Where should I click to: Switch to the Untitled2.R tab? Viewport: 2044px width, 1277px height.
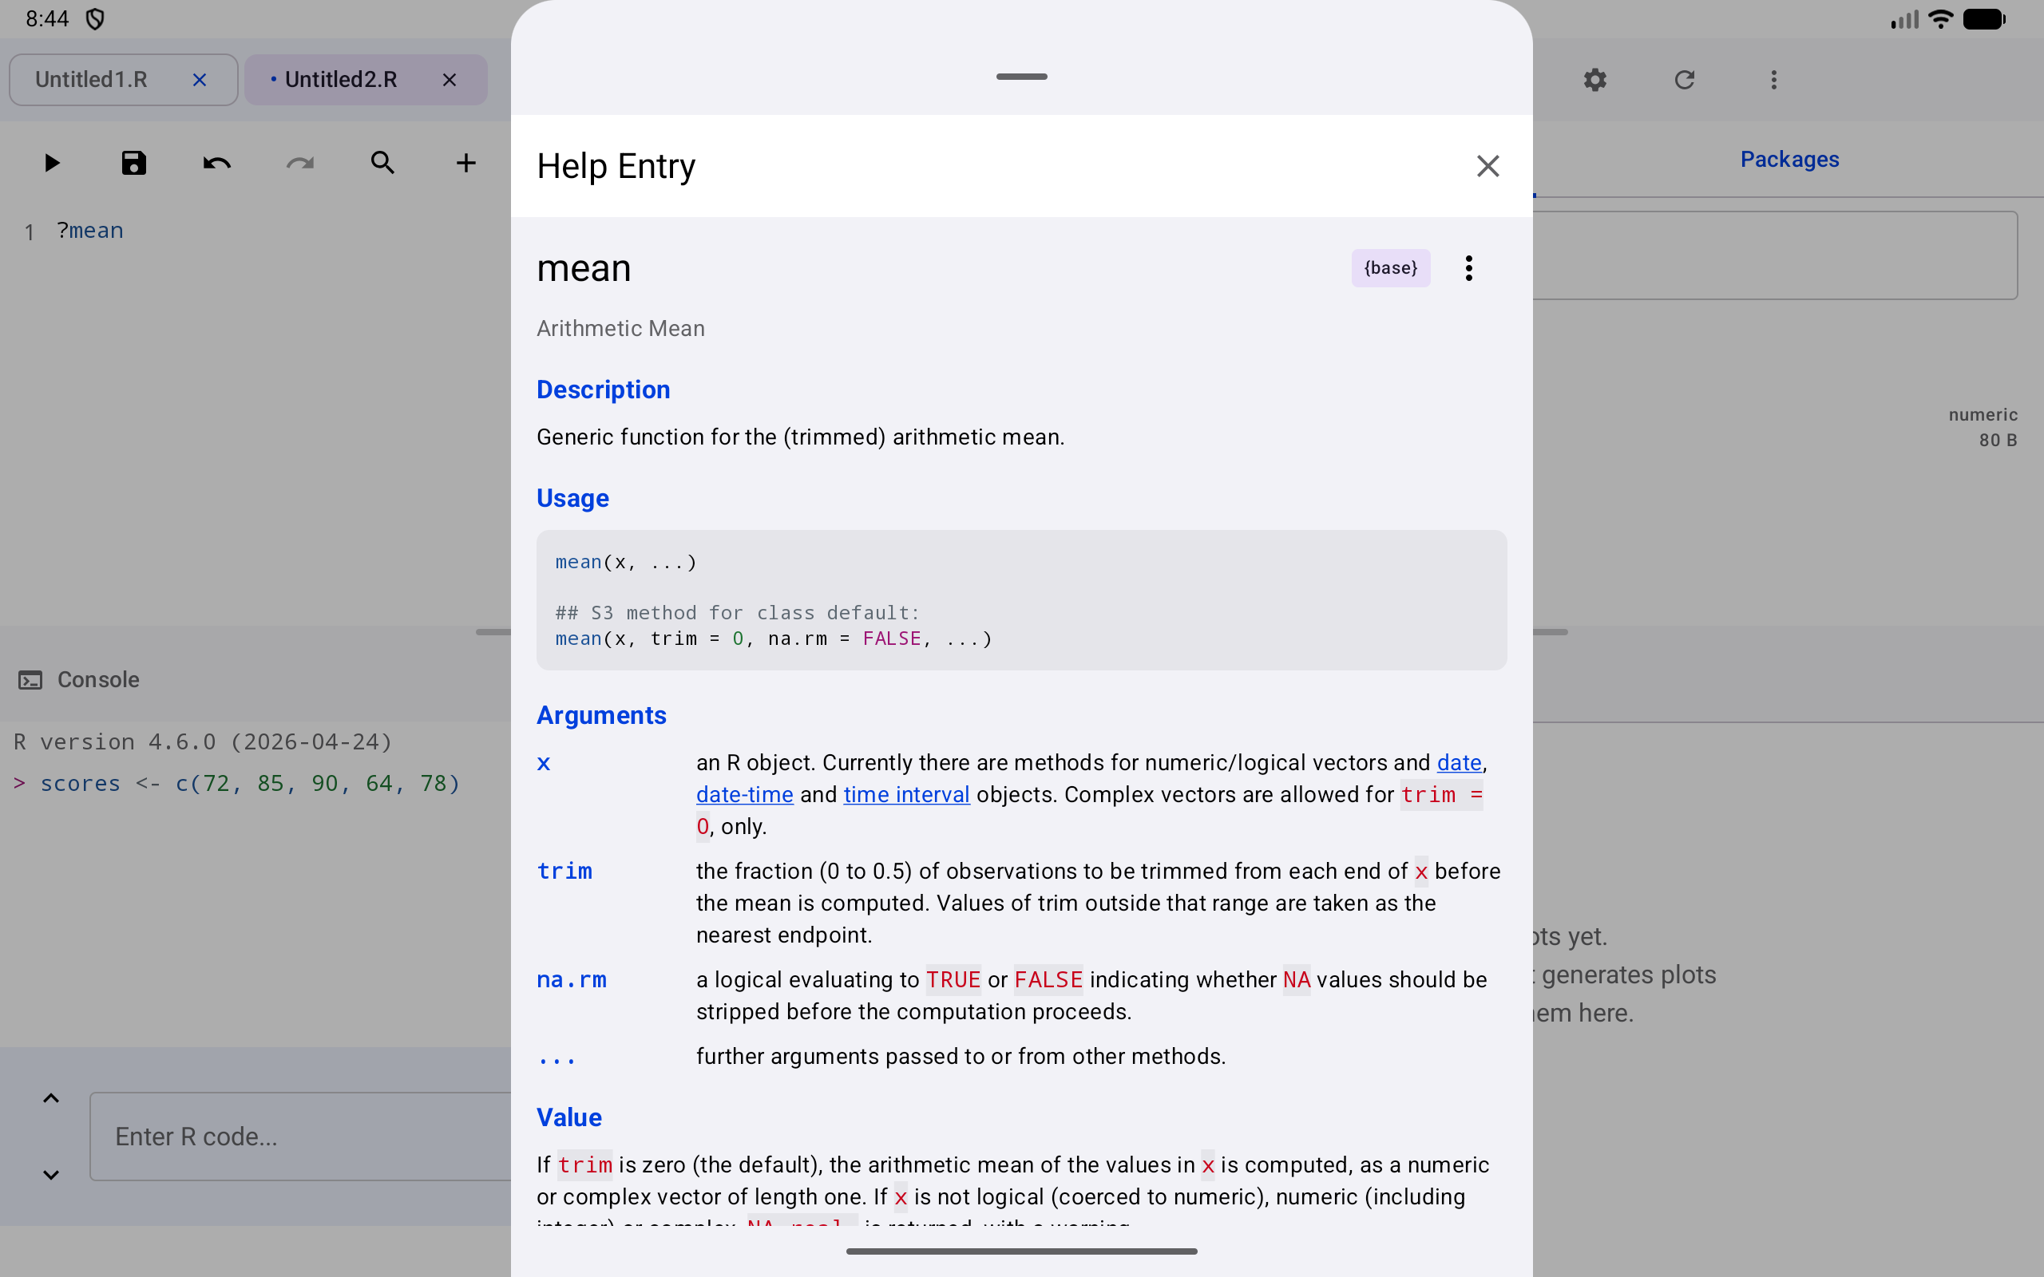[x=340, y=79]
